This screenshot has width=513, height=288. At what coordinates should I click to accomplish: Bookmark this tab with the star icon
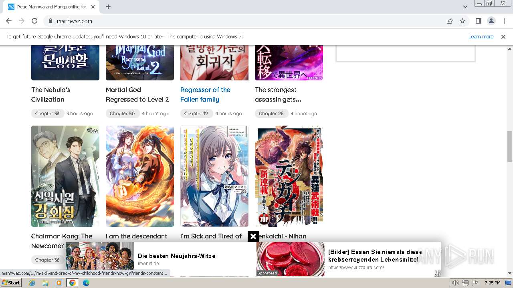point(463,21)
